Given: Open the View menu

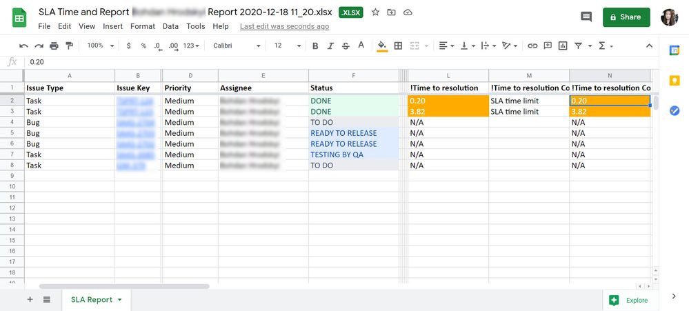Looking at the screenshot, I should (87, 26).
